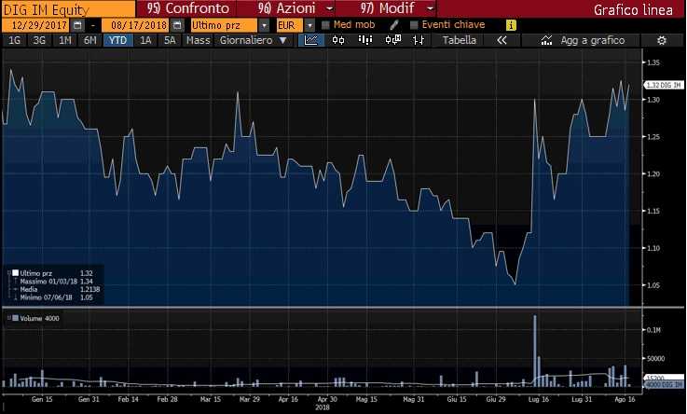Click the Ultimo prz field box
This screenshot has width=687, height=414.
tap(225, 25)
